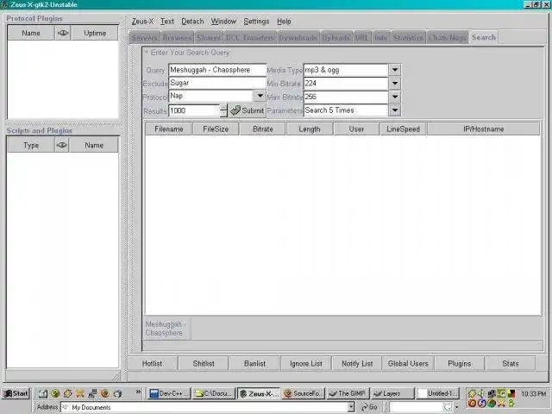Switch to the C:\Docu... folder taskbar button

(x=215, y=393)
